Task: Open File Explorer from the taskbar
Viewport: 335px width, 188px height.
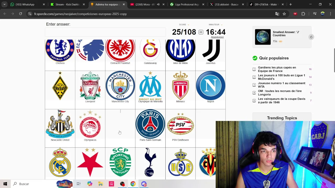Action: [100, 184]
